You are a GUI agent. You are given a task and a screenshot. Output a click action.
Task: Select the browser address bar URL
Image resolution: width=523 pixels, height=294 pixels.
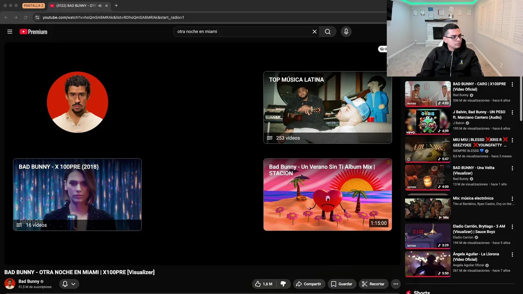(114, 18)
